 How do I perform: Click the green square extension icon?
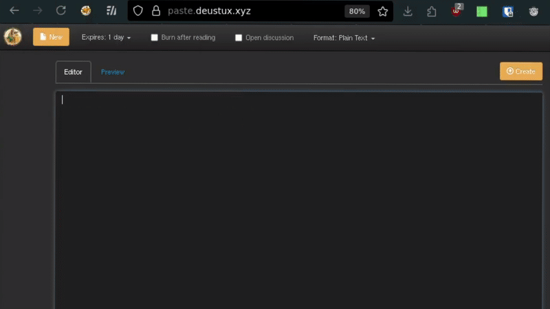pyautogui.click(x=482, y=12)
